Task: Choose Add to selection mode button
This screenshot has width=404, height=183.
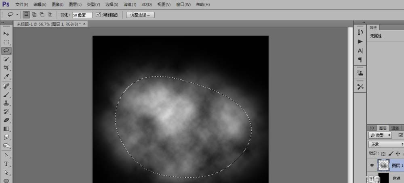Action: tap(34, 15)
